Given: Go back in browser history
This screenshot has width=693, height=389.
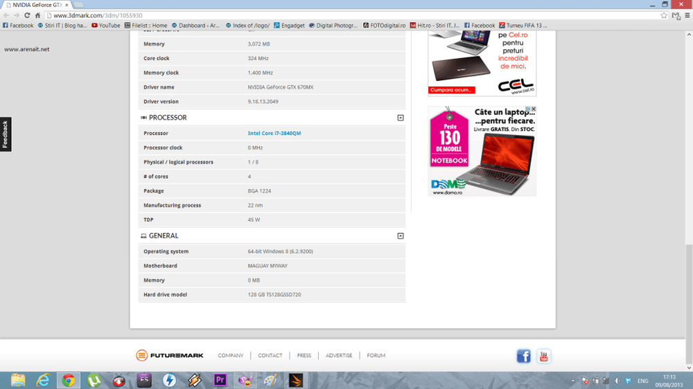Looking at the screenshot, I should pyautogui.click(x=6, y=15).
